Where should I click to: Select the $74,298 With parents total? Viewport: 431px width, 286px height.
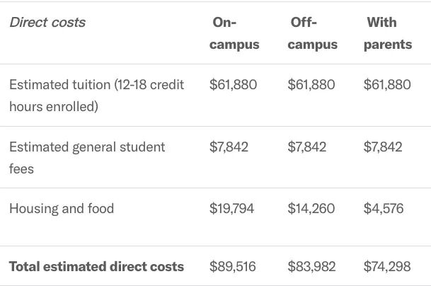point(386,267)
